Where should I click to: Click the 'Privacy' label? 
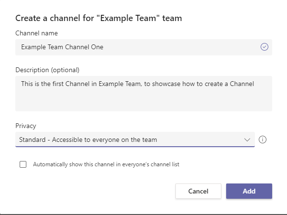pos(26,126)
